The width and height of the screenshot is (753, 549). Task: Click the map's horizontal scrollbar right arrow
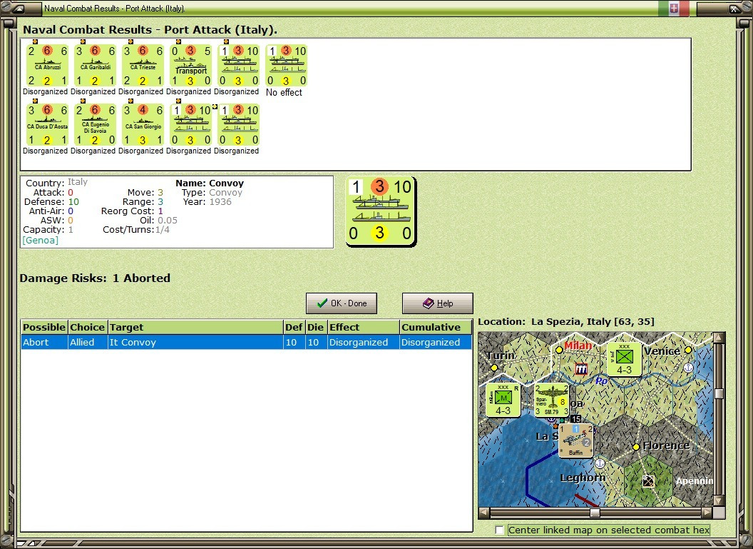pyautogui.click(x=707, y=513)
